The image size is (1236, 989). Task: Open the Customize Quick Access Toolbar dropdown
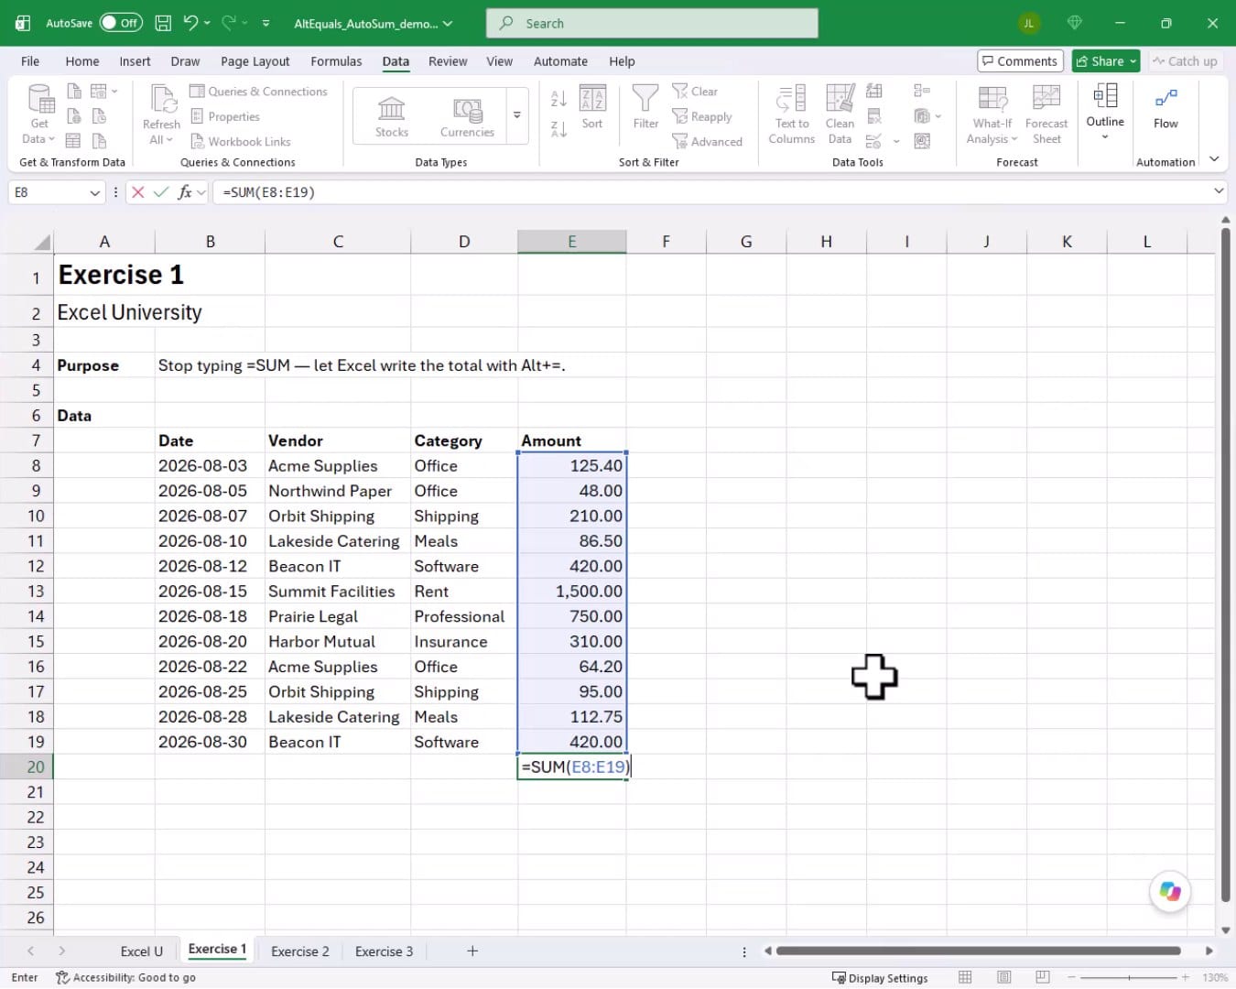266,23
